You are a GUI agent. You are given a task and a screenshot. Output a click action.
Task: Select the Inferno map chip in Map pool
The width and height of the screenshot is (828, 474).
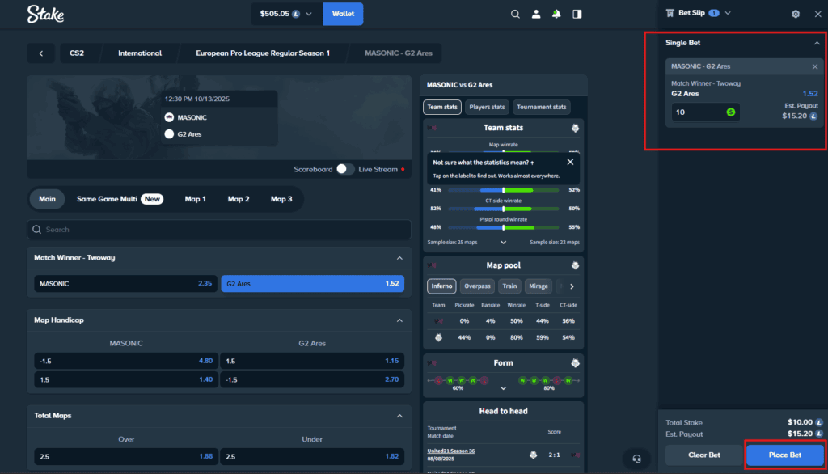tap(441, 286)
